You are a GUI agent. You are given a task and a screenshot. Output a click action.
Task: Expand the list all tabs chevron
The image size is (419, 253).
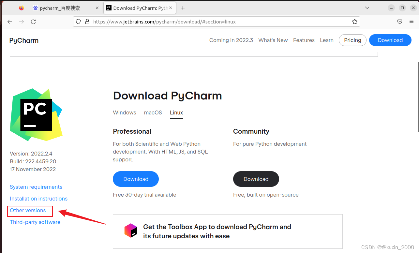click(367, 8)
